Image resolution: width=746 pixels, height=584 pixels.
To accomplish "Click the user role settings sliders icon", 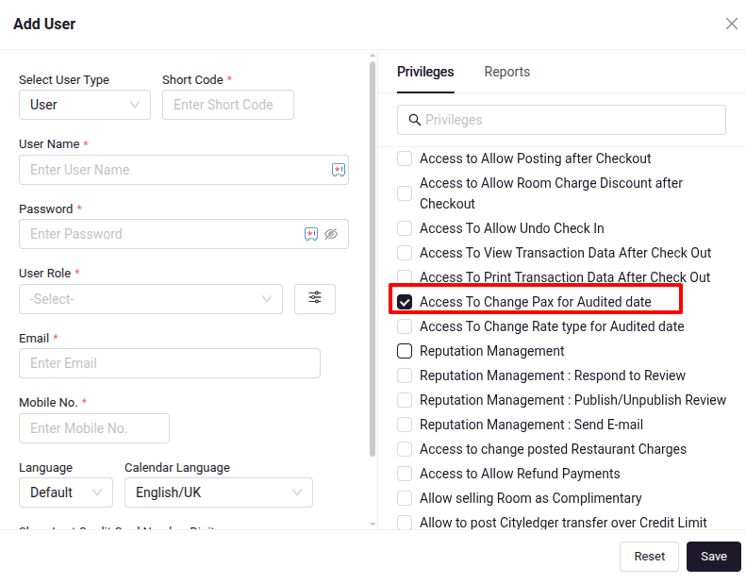I will coord(314,298).
